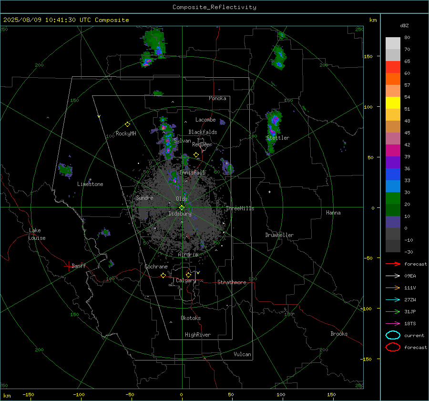Viewport: 429px width, 401px height.
Task: Select the white 09EA arrow legend entry
Action: [393, 276]
